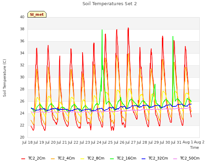Toggle the TC2_16Cm legend entry
Image resolution: width=220 pixels, height=165 pixels.
[123, 158]
